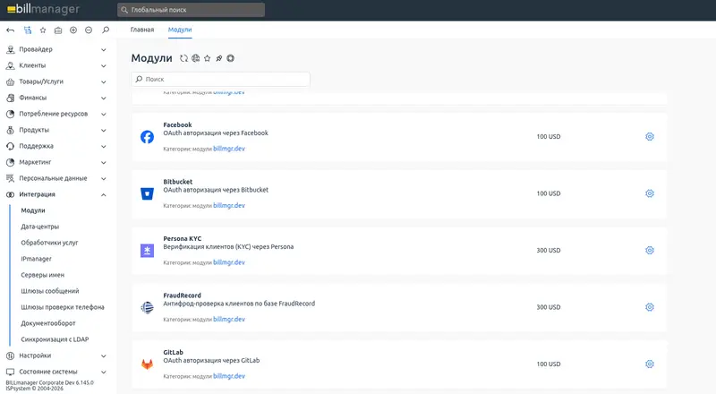This screenshot has height=394, width=716.
Task: Expand the Клиенты section chevron
Action: (x=104, y=66)
